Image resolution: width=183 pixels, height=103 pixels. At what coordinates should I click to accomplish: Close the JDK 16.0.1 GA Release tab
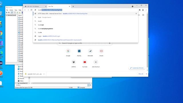(x=46, y=6)
